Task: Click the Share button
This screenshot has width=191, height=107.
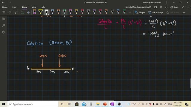Action: 174,7
